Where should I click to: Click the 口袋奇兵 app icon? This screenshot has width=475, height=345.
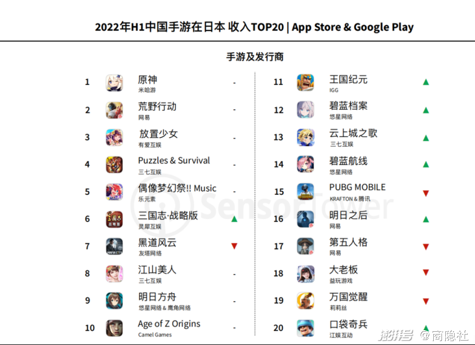[x=306, y=328]
